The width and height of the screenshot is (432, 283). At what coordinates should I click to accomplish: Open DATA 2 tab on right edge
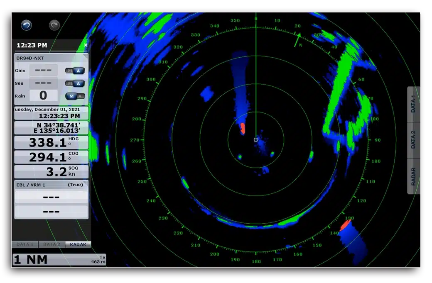point(413,140)
